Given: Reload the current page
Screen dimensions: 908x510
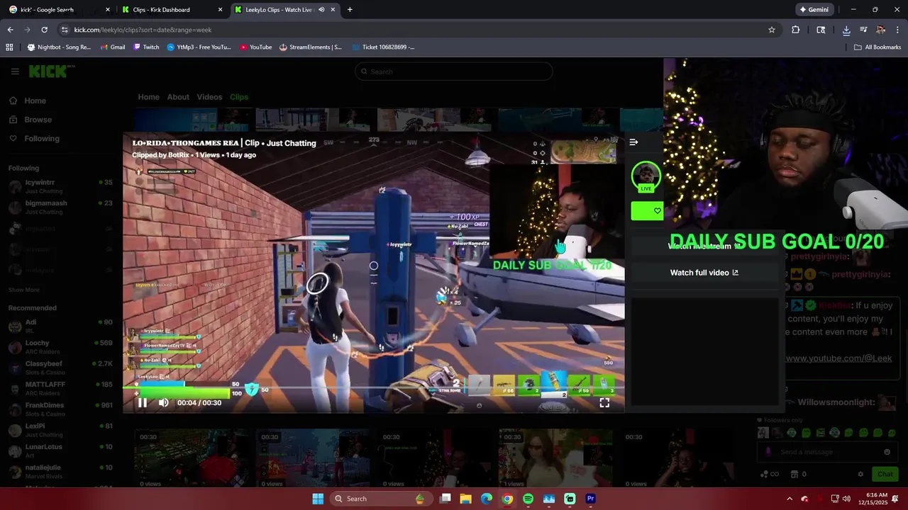Looking at the screenshot, I should 44,30.
